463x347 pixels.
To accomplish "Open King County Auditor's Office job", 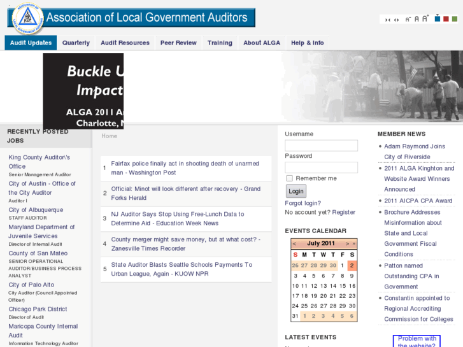I will click(39, 162).
